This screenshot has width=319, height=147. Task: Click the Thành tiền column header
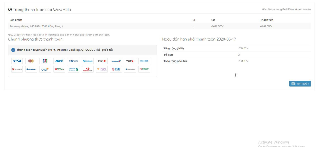pyautogui.click(x=267, y=20)
